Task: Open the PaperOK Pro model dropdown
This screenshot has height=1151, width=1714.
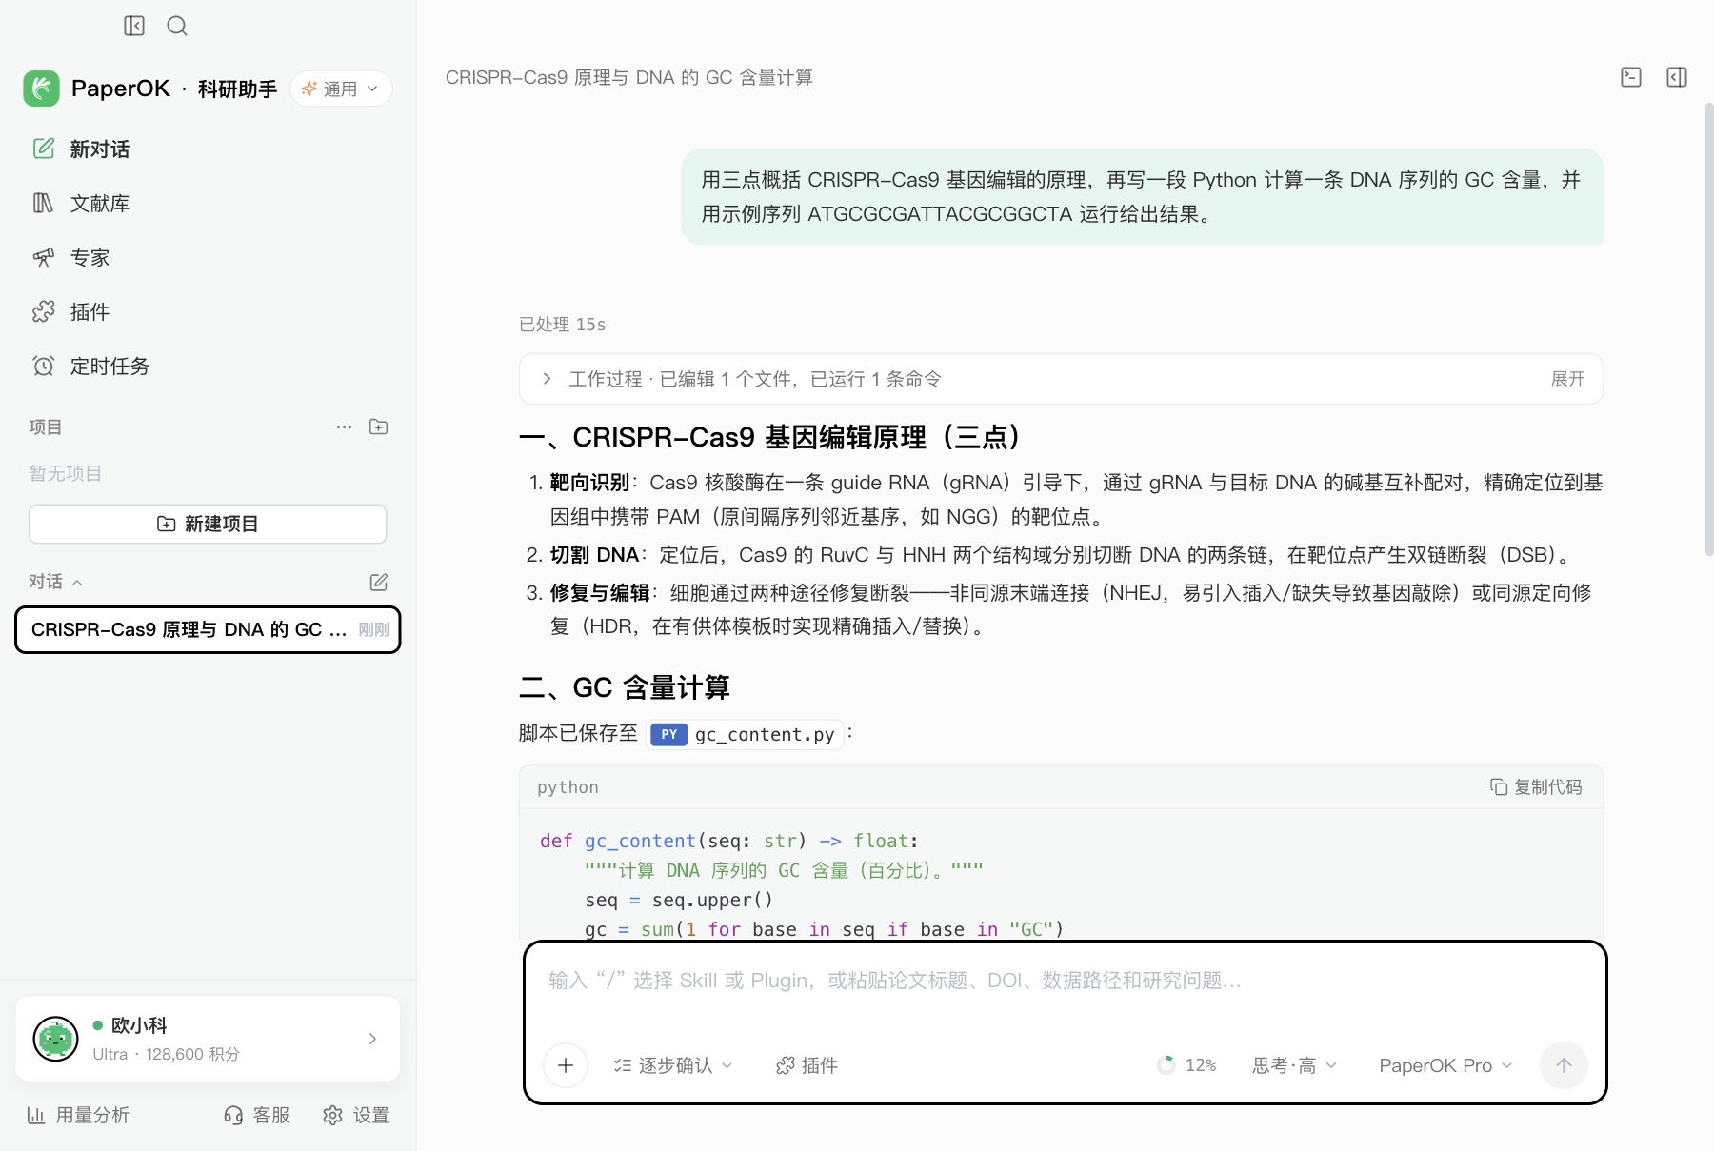Action: 1445,1065
